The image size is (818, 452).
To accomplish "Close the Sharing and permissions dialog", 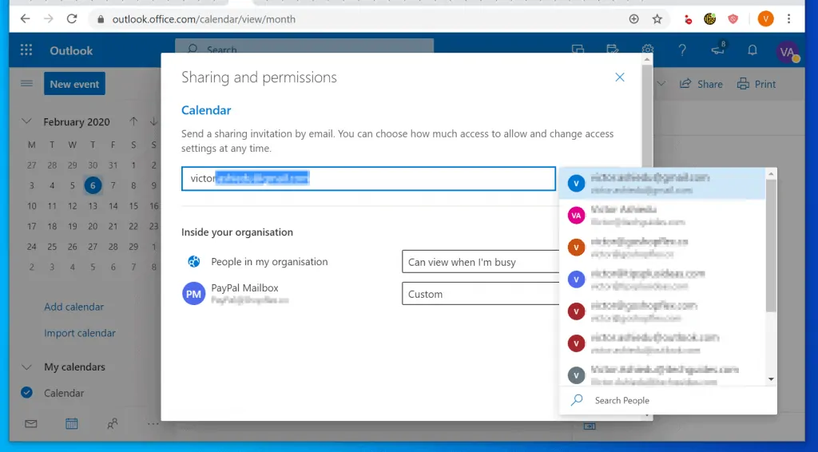I will click(619, 77).
